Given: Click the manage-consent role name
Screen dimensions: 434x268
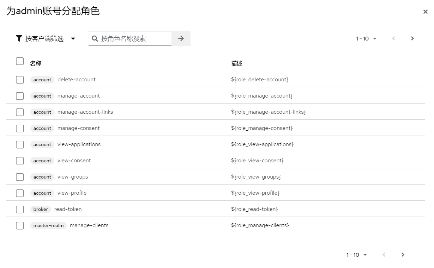Looking at the screenshot, I should click(79, 128).
